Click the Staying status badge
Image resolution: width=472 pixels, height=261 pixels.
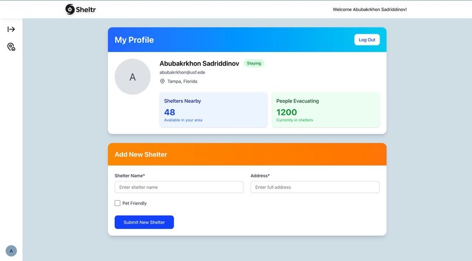click(254, 63)
